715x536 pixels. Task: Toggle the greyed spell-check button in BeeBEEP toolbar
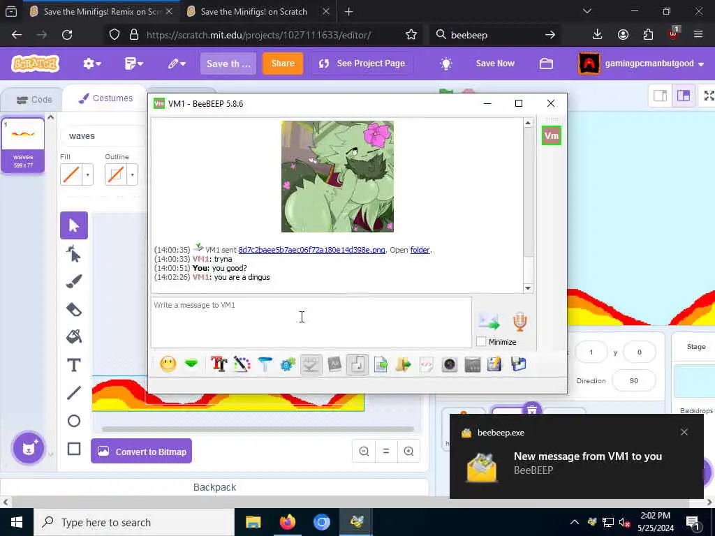click(x=311, y=364)
